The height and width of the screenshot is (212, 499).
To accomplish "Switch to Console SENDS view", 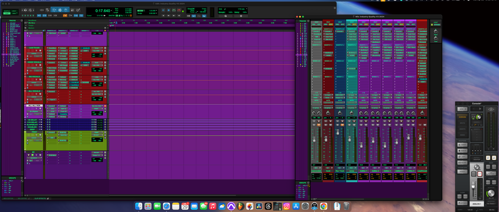I will (x=462, y=135).
